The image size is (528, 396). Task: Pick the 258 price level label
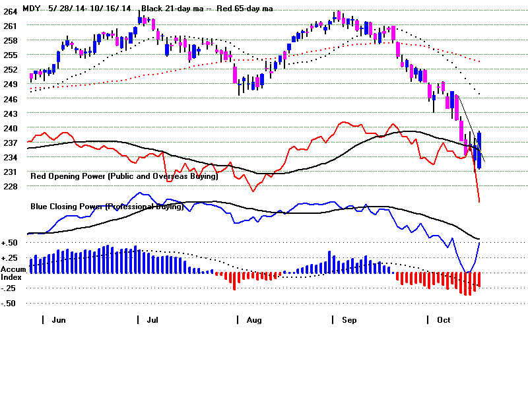pyautogui.click(x=10, y=41)
